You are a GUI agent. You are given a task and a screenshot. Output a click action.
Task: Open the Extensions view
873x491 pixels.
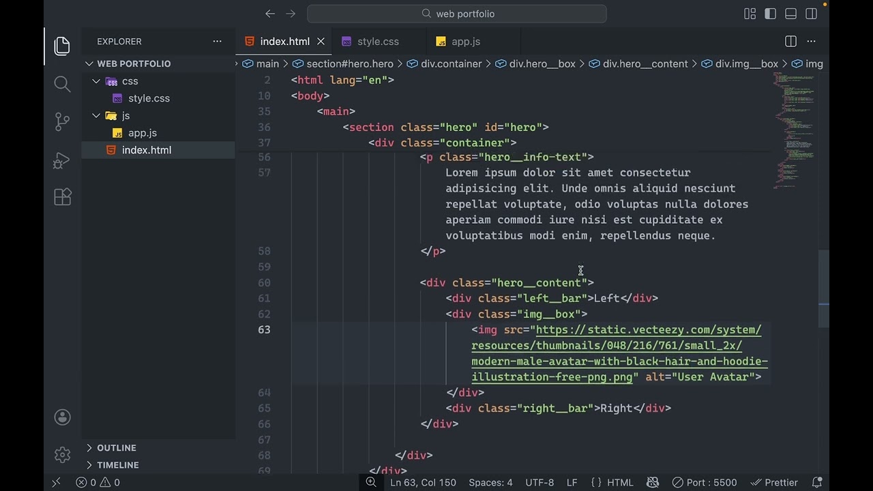62,197
